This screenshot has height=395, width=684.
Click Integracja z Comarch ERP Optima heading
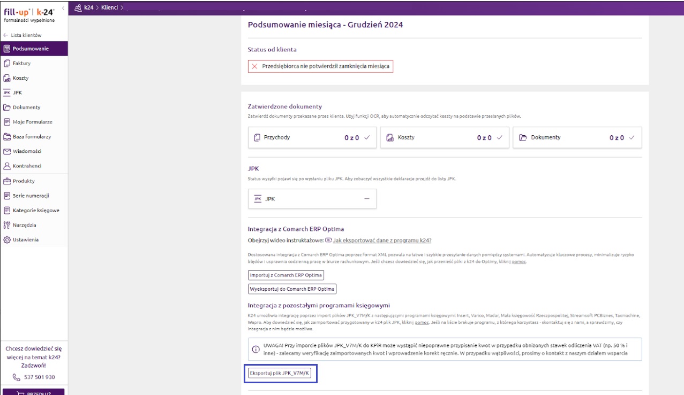click(x=296, y=229)
